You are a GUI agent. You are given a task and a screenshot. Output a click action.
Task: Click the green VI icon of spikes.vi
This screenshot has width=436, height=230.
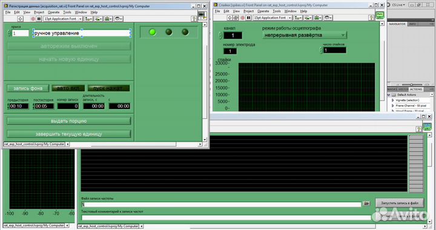click(x=380, y=15)
